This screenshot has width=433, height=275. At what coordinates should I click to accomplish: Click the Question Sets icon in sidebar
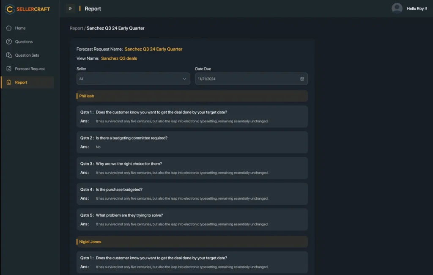point(9,55)
